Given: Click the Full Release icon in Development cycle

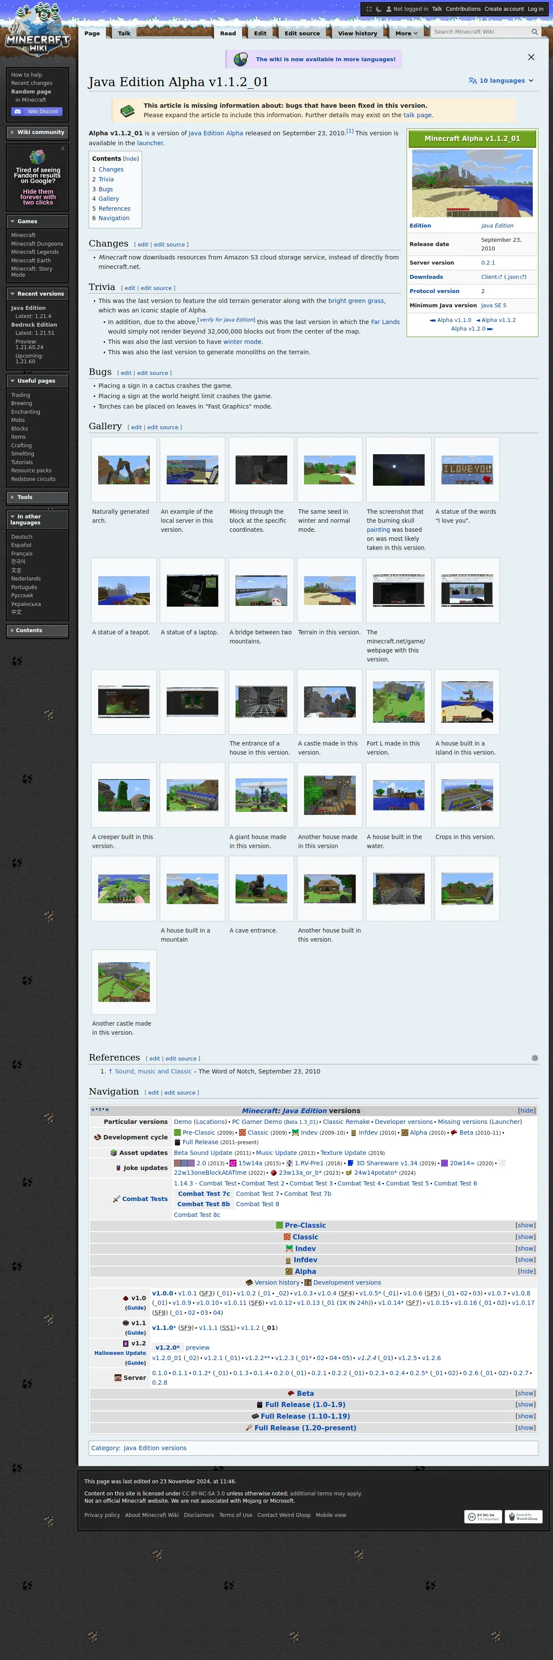Looking at the screenshot, I should [177, 1142].
